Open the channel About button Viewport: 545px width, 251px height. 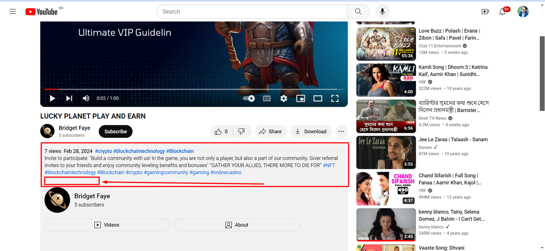[237, 225]
